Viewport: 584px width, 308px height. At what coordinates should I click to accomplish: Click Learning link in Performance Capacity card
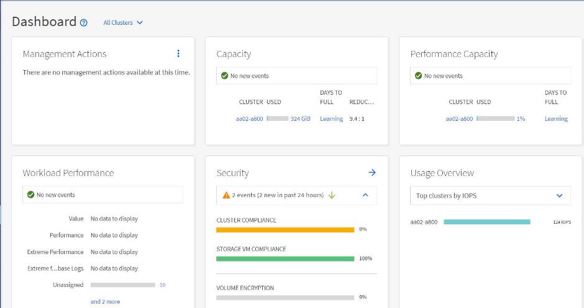(x=556, y=118)
